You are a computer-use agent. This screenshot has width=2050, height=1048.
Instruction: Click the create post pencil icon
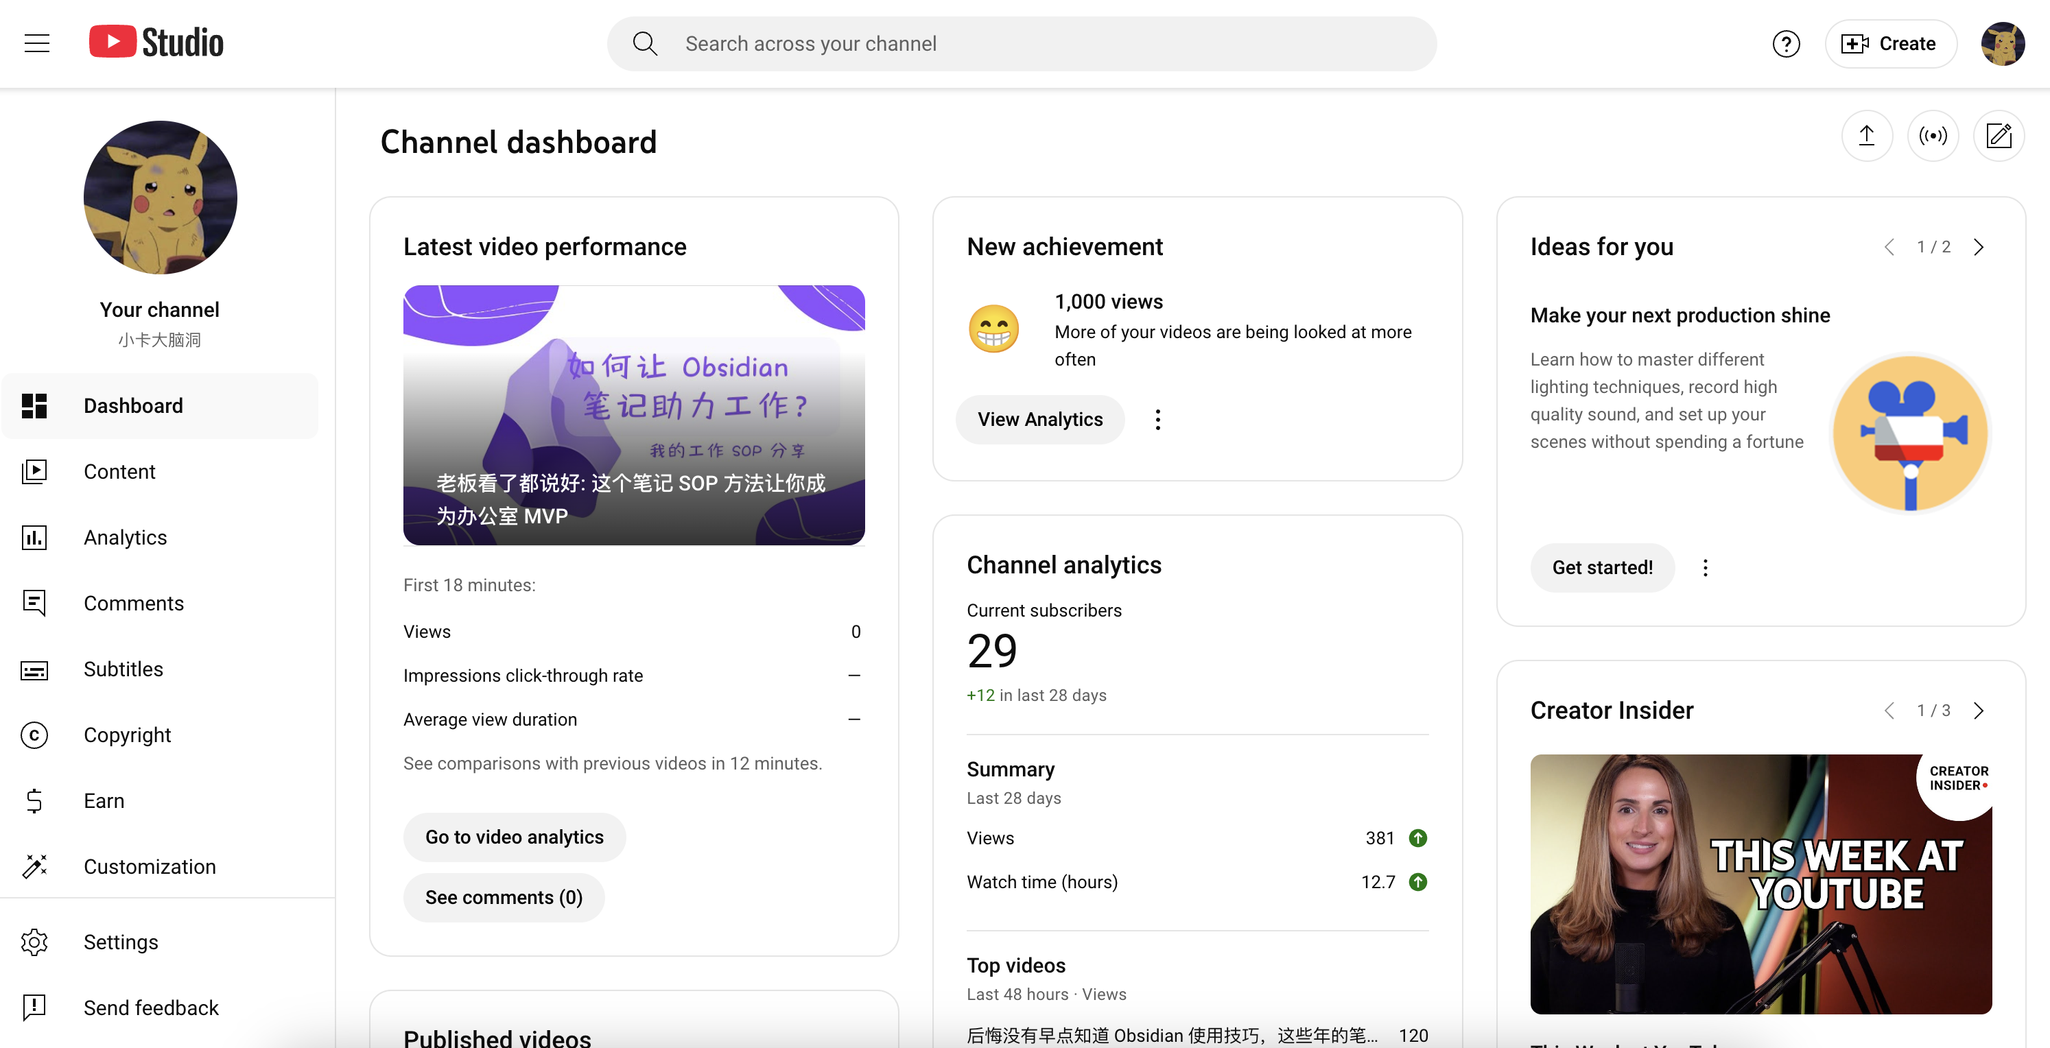point(1999,136)
